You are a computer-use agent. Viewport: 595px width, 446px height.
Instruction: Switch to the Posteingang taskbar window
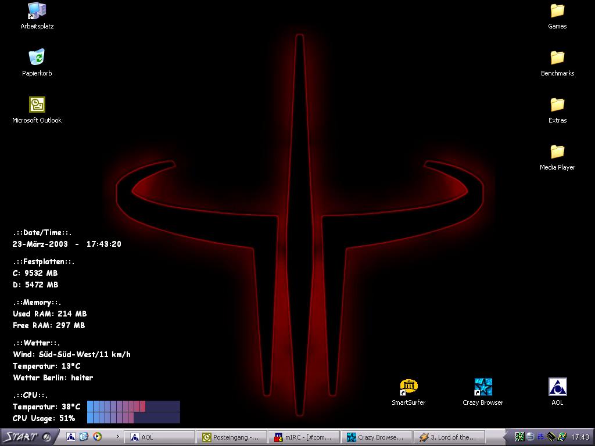[231, 437]
